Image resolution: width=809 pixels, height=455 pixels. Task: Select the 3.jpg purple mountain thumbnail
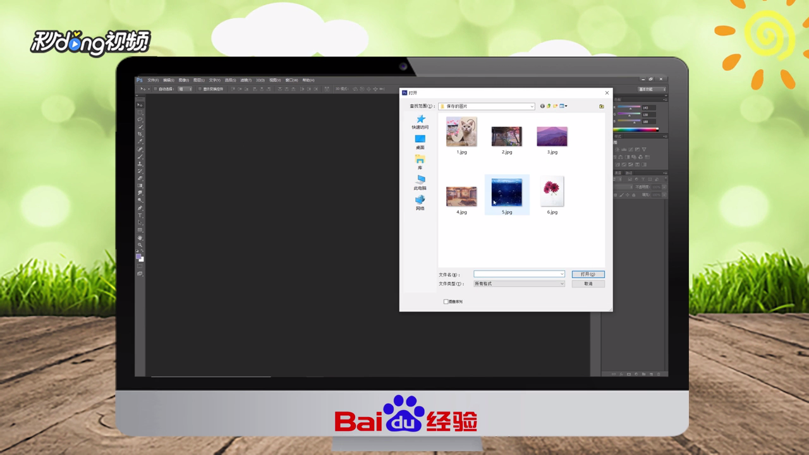(x=552, y=136)
